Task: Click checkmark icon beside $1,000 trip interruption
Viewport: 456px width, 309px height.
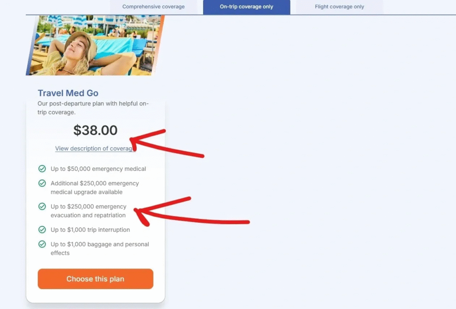Action: [42, 230]
